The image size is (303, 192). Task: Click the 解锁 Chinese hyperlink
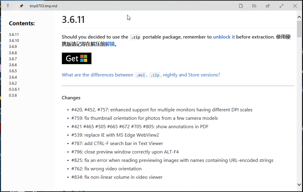(110, 44)
